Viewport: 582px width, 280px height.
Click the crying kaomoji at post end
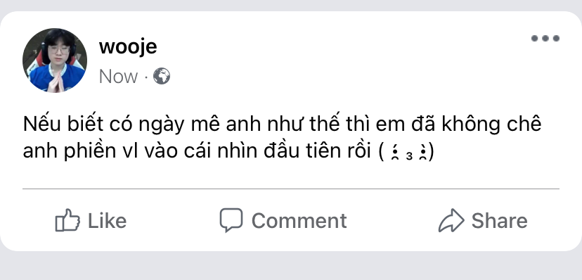(x=408, y=152)
